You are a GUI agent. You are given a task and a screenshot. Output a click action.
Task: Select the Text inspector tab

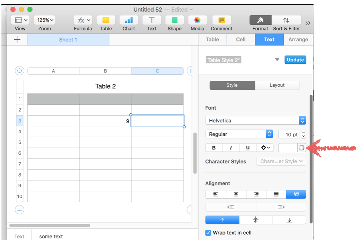269,40
